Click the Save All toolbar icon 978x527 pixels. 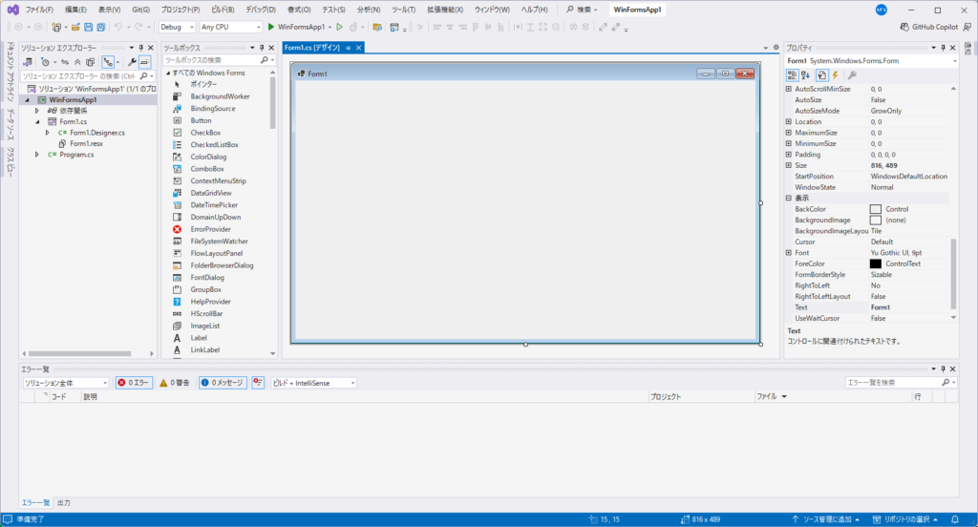pyautogui.click(x=100, y=27)
